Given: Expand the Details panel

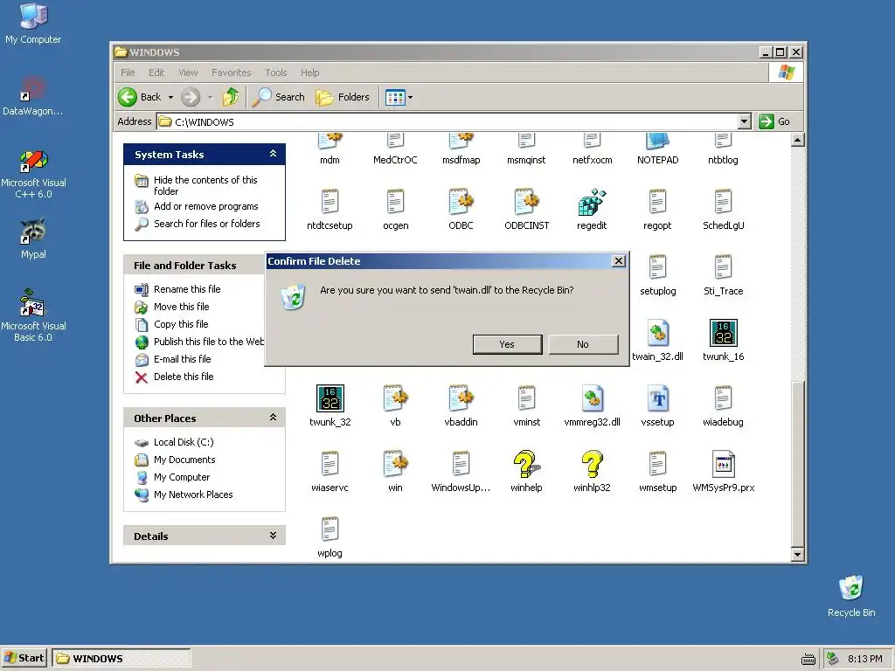Looking at the screenshot, I should tap(273, 536).
